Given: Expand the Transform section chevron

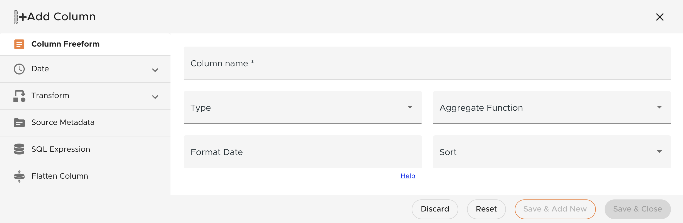Looking at the screenshot, I should click(x=155, y=97).
